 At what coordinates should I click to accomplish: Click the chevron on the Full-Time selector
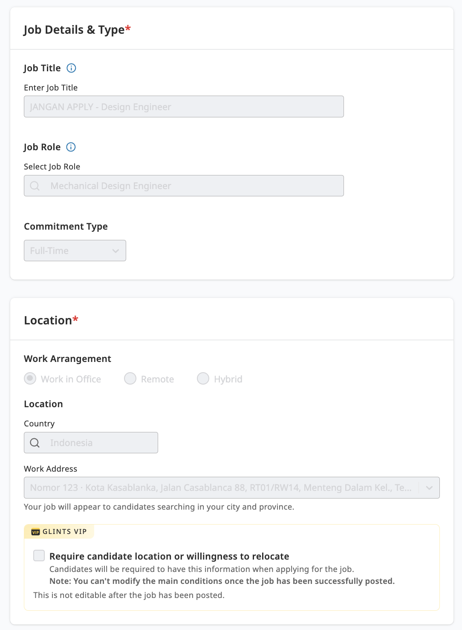point(115,251)
